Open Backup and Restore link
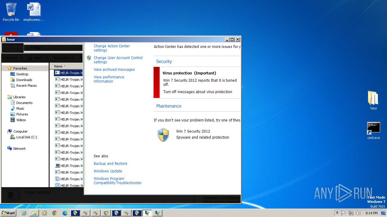This screenshot has width=387, height=217. pyautogui.click(x=110, y=164)
